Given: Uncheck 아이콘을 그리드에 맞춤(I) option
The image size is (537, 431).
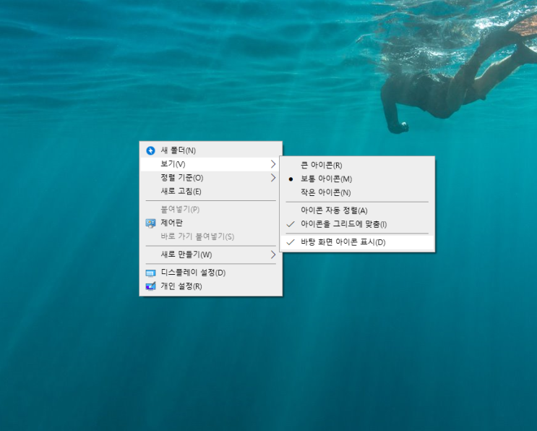Looking at the screenshot, I should click(x=358, y=224).
